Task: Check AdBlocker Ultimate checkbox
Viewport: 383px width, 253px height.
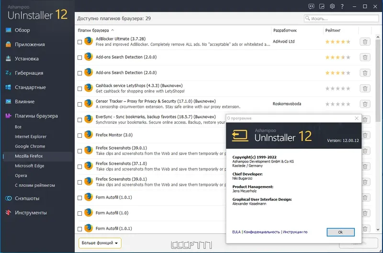Action: (79, 42)
